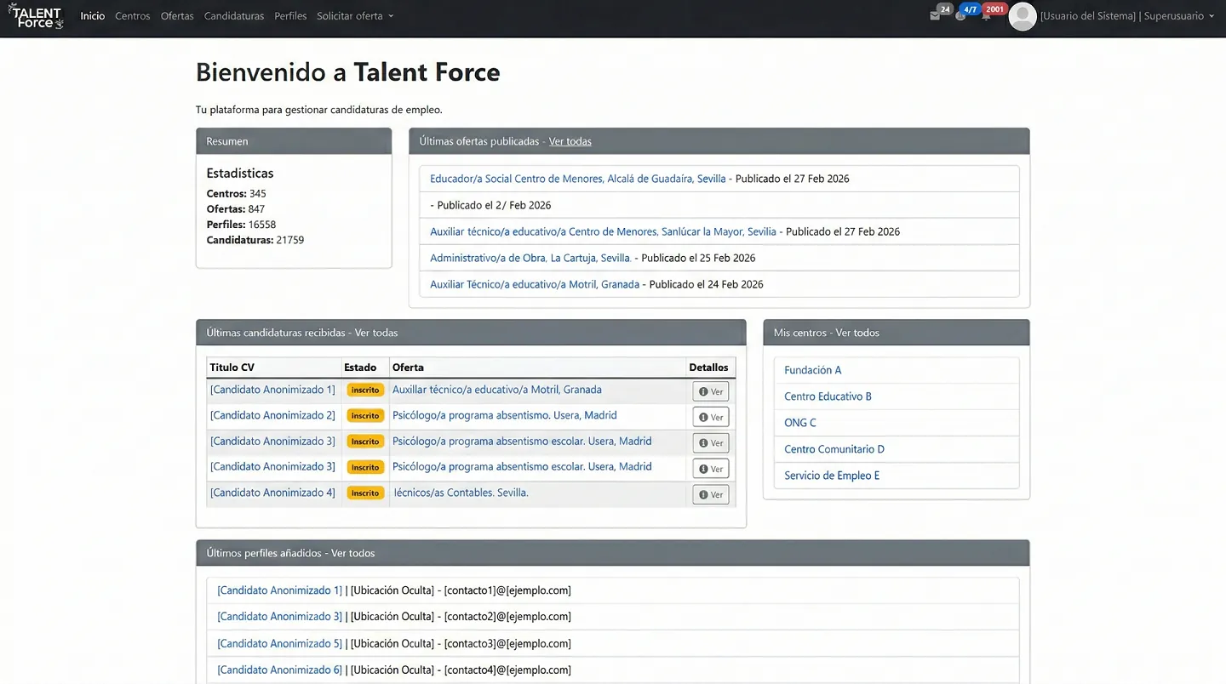This screenshot has height=684, width=1226.
Task: Click the Centros: 345 statistic
Action: (x=237, y=194)
